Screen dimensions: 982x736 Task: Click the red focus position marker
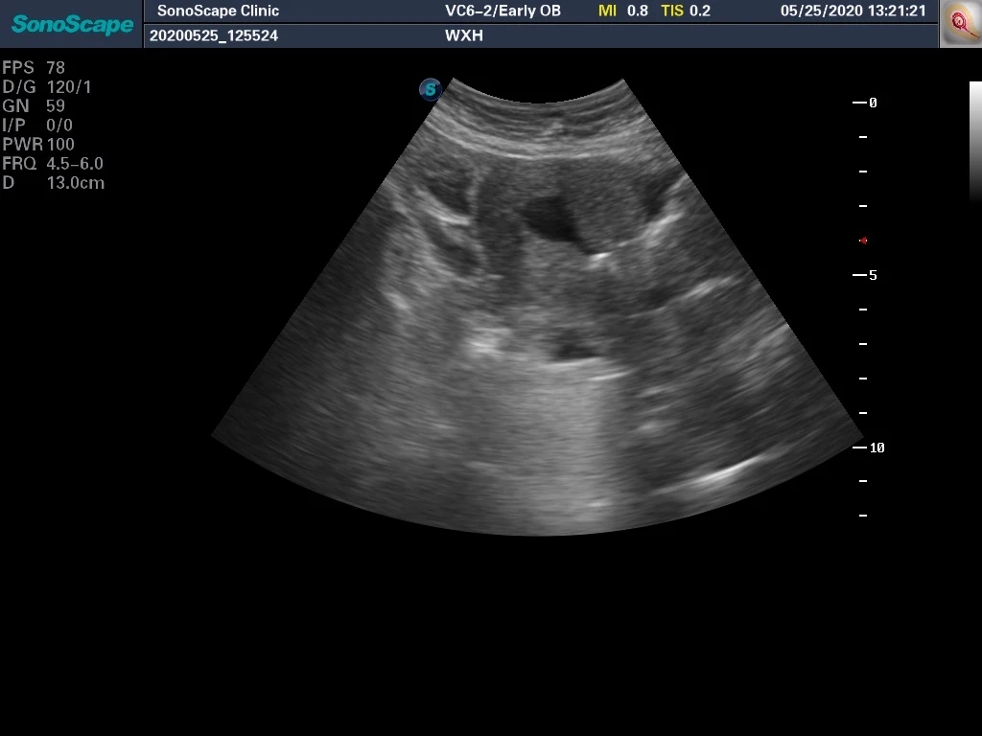pos(864,241)
